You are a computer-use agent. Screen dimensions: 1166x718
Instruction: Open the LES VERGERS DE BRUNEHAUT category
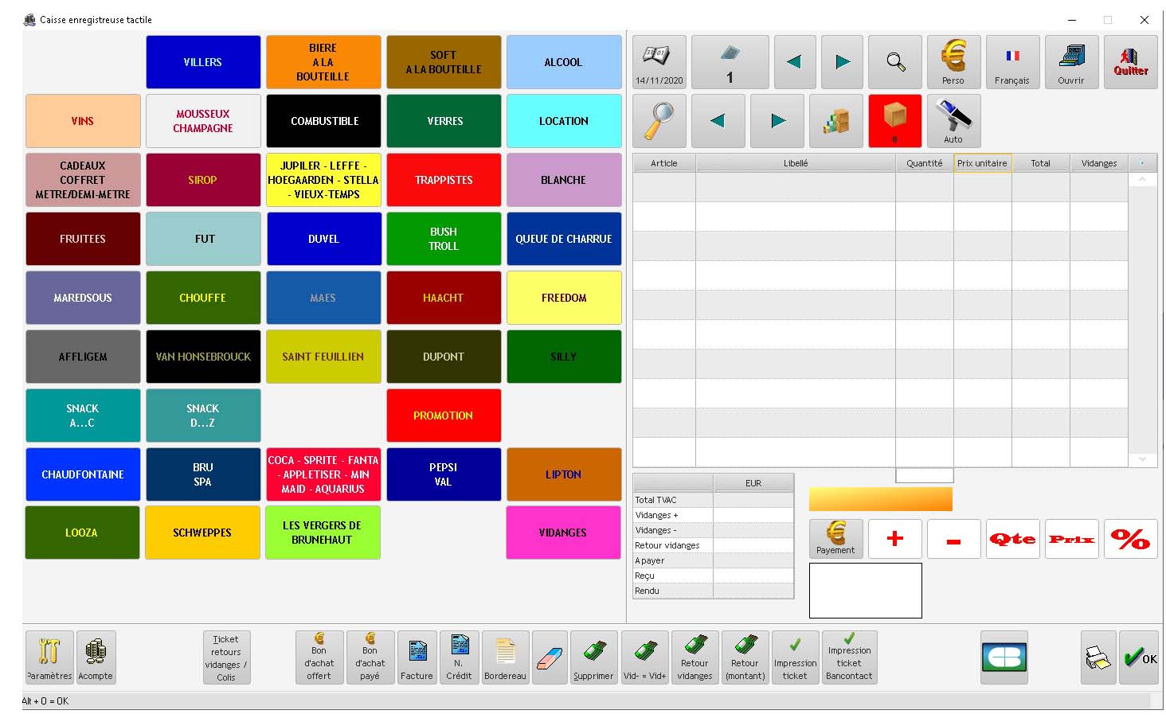pyautogui.click(x=323, y=533)
